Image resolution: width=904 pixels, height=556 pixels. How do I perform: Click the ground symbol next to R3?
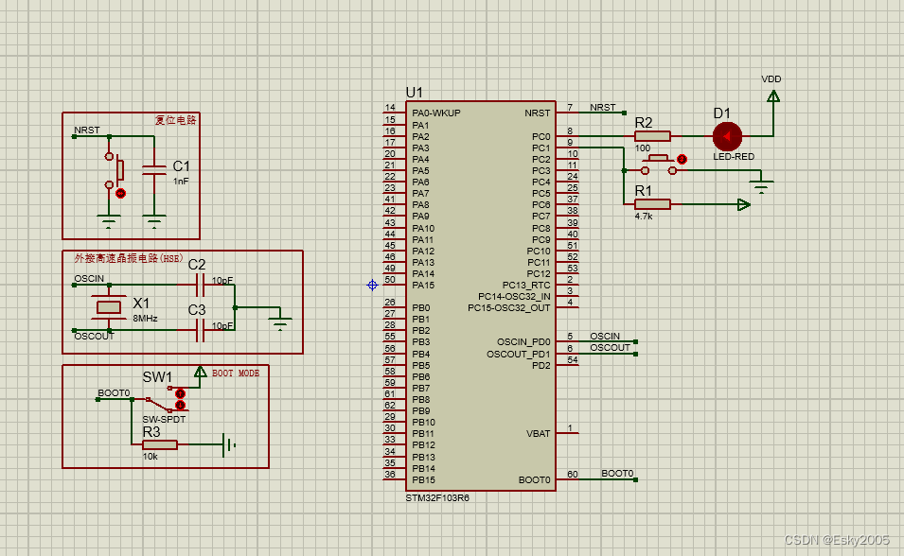[x=229, y=444]
